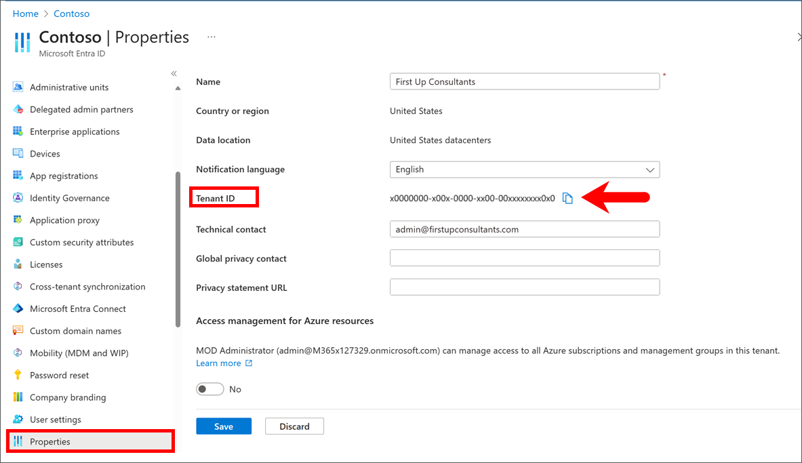Screen dimensions: 802x463
Task: Click the Delegated admin partners icon
Action: point(18,109)
